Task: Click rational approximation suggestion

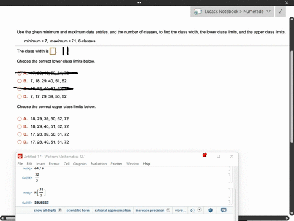Action: [113, 211]
